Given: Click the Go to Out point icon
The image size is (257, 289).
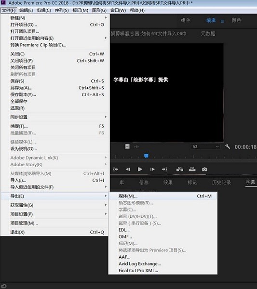Looking at the screenshot, I should click(164, 169).
